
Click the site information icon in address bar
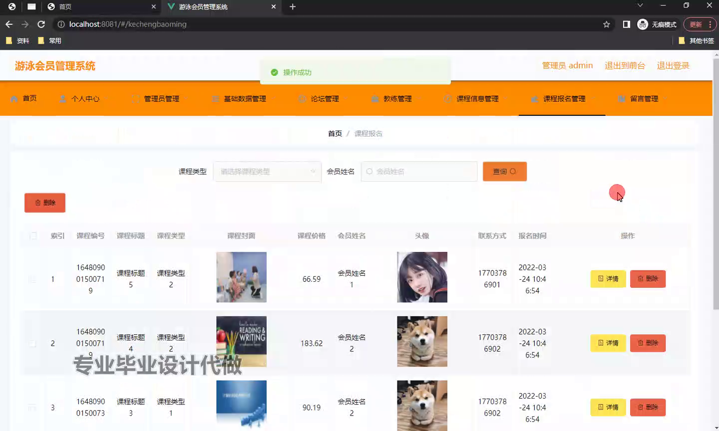61,24
